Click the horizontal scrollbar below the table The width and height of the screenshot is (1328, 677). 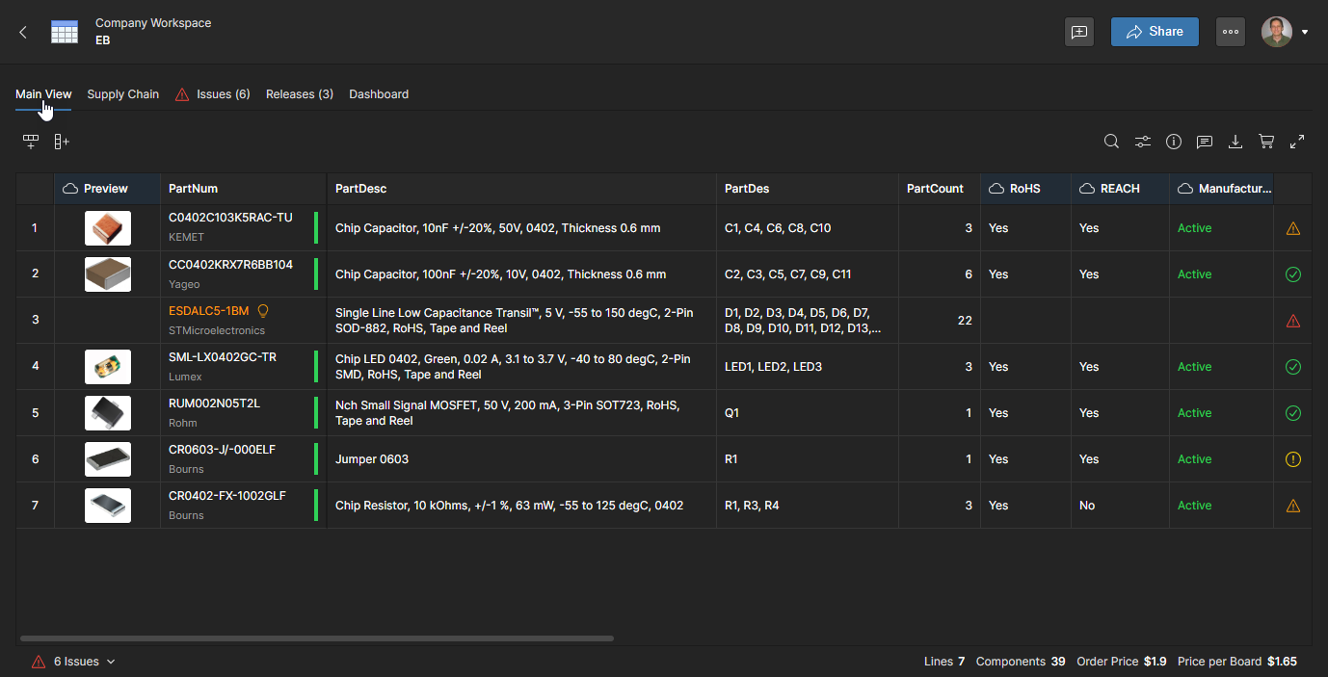pos(316,638)
